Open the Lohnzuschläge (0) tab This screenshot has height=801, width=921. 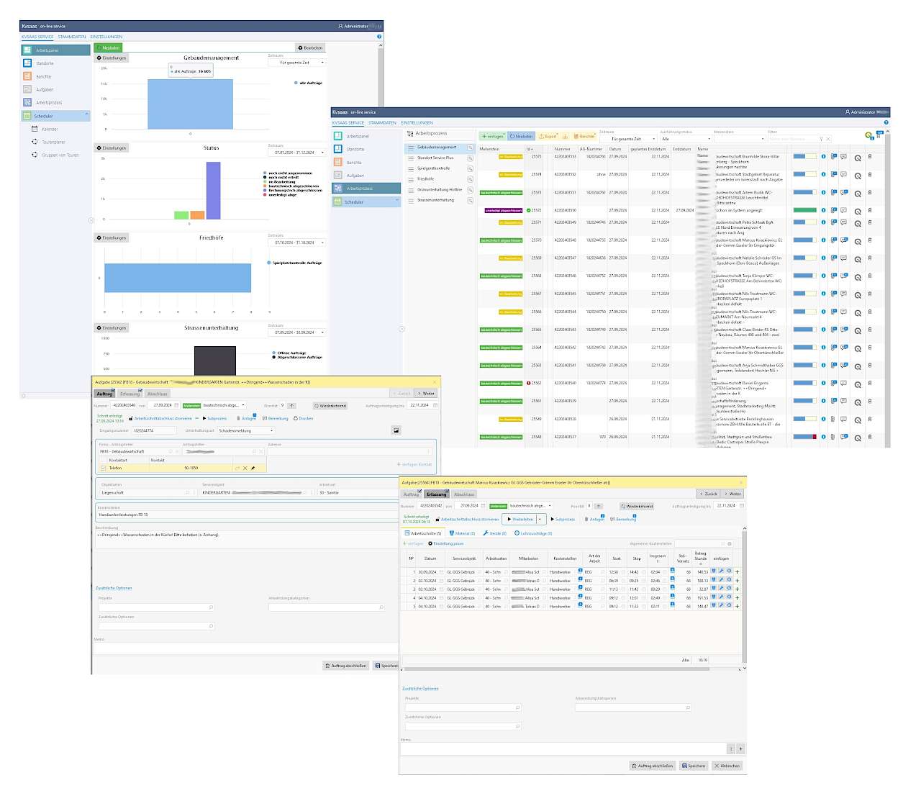tap(533, 533)
